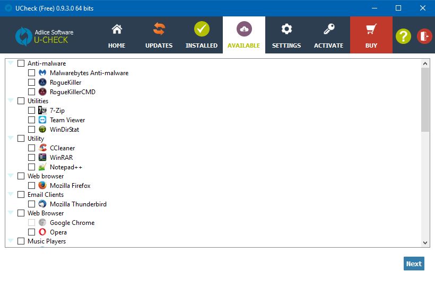Select the Email Clients category label
This screenshot has height=281, width=435.
coord(46,195)
